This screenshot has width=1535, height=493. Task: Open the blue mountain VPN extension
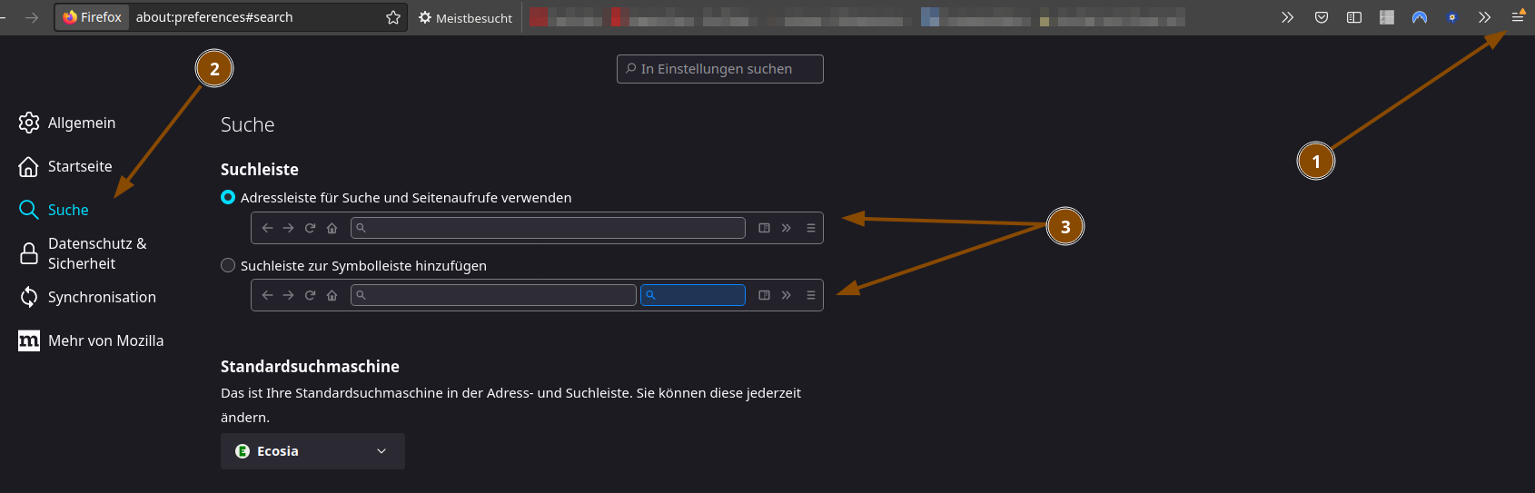pos(1420,17)
